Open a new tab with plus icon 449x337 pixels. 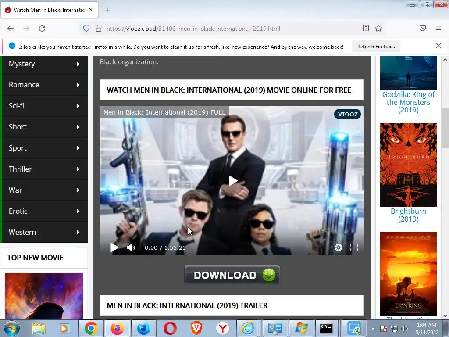coord(107,10)
